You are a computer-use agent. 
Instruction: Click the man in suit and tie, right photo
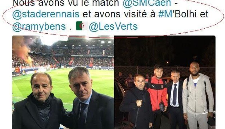[175, 99]
